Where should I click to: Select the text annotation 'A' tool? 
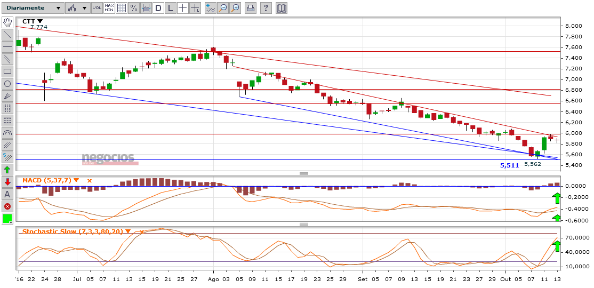pos(7,194)
